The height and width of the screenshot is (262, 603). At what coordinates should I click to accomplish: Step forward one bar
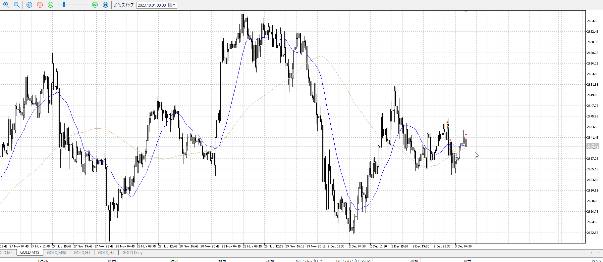tap(105, 5)
